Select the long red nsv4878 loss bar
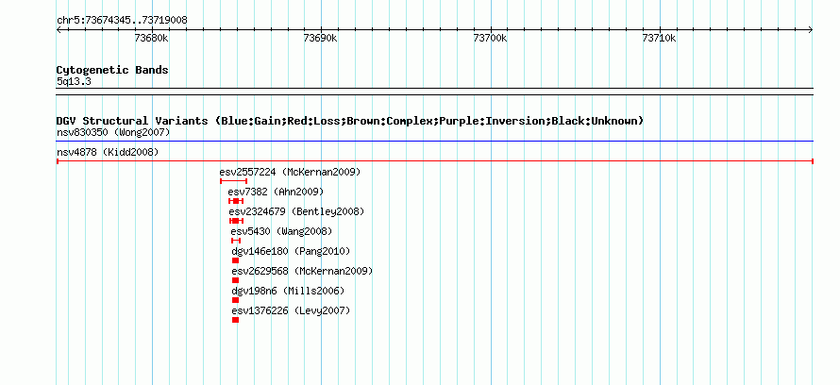The height and width of the screenshot is (385, 840). coord(434,161)
